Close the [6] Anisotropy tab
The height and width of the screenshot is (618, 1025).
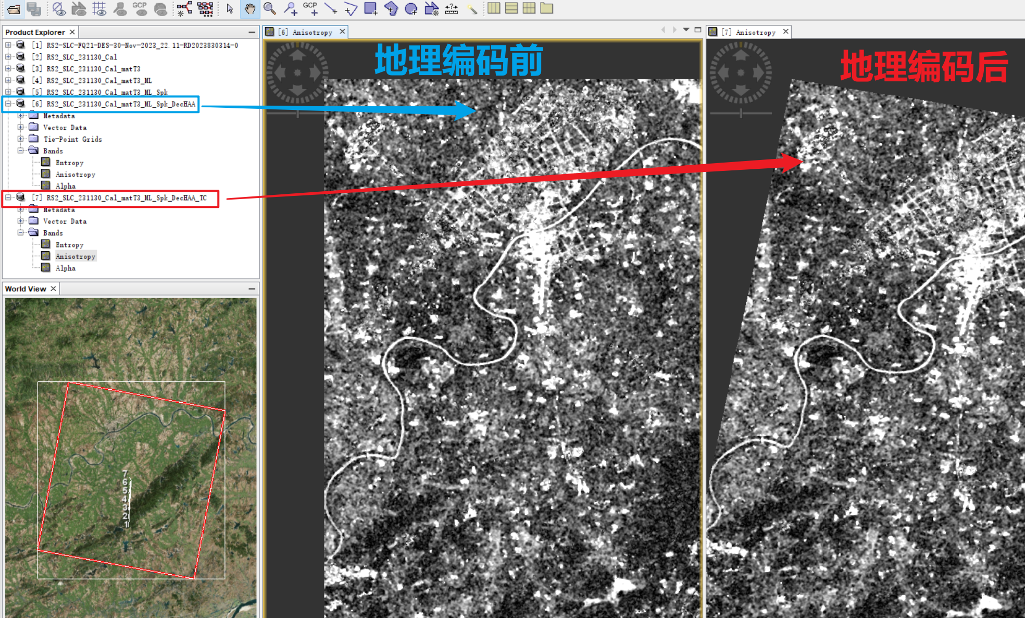click(342, 32)
